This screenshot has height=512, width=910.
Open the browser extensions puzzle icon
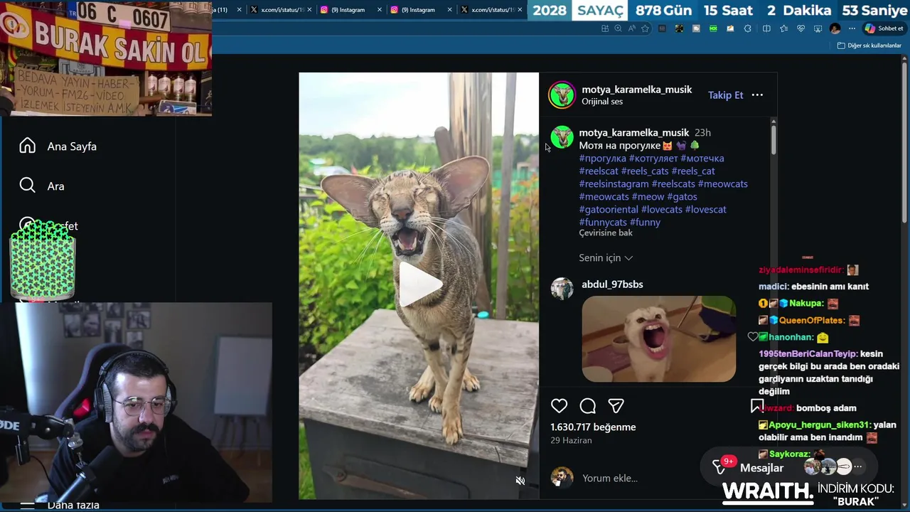[747, 28]
